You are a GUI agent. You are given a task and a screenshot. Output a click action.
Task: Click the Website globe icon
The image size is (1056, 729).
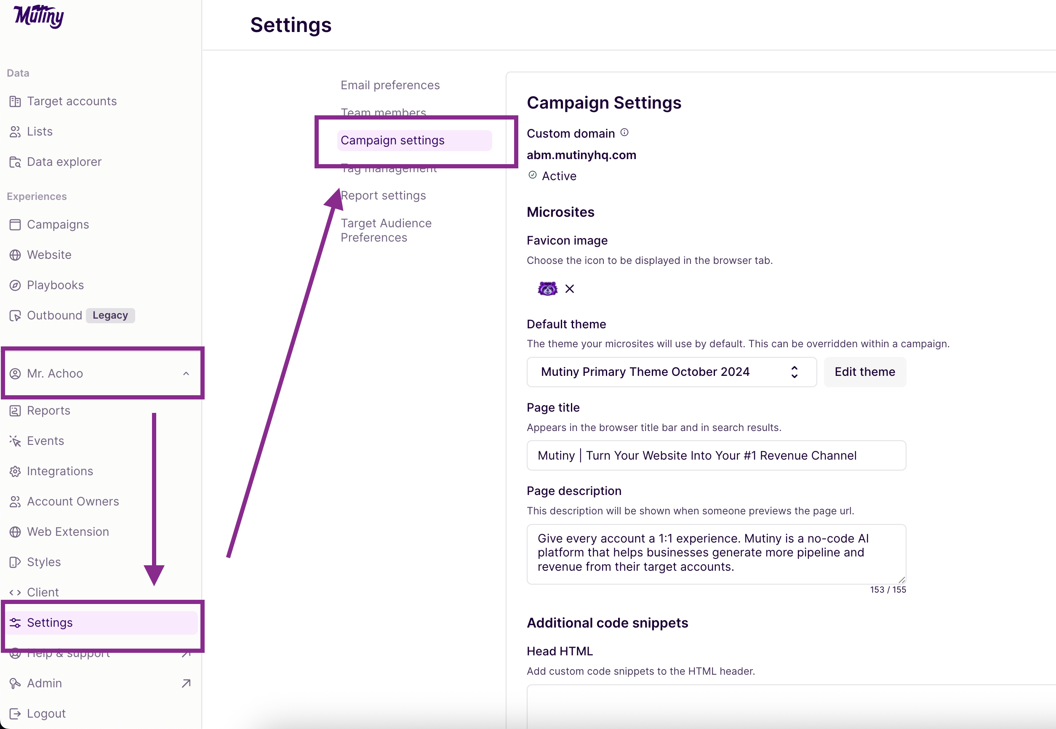(15, 255)
